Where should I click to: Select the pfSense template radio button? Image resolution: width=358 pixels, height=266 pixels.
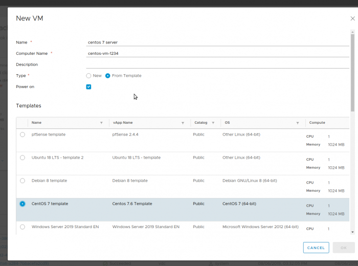tap(23, 135)
